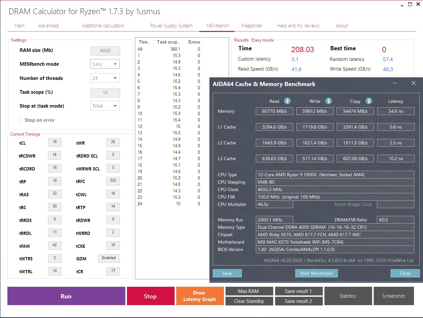
Task: Click L1 Cache Read value 3284.6 GB/s
Action: point(274,127)
